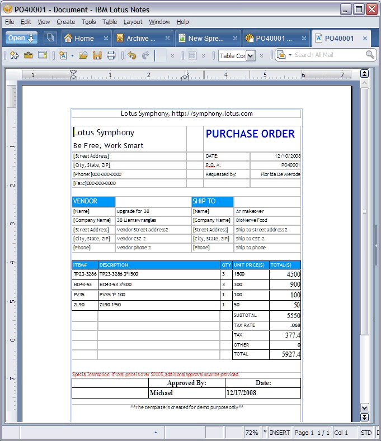Click the item TP23-3286 cell
This screenshot has width=381, height=441.
[x=85, y=274]
